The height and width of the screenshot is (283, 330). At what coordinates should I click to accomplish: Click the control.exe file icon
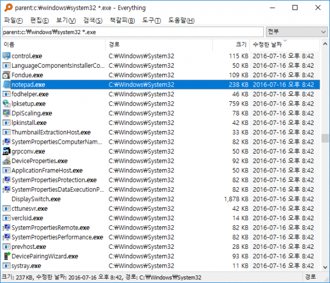tap(6, 56)
